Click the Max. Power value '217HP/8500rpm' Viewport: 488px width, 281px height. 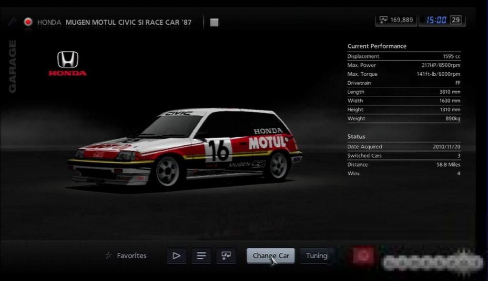coord(441,65)
